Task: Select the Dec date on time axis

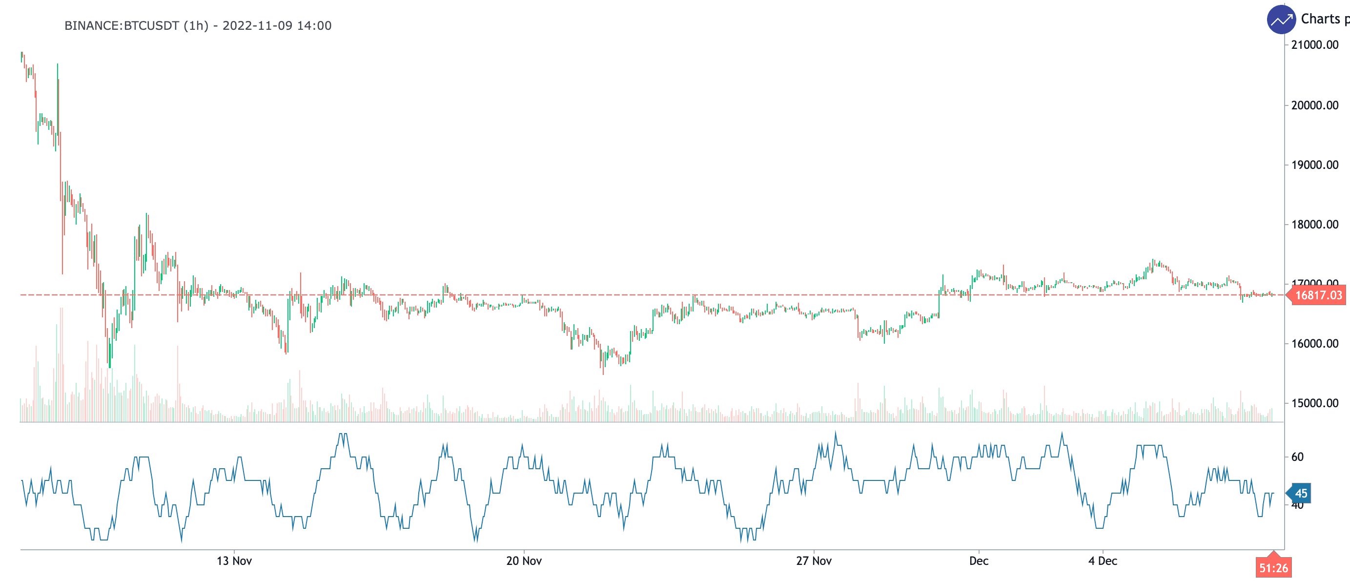Action: coord(979,561)
